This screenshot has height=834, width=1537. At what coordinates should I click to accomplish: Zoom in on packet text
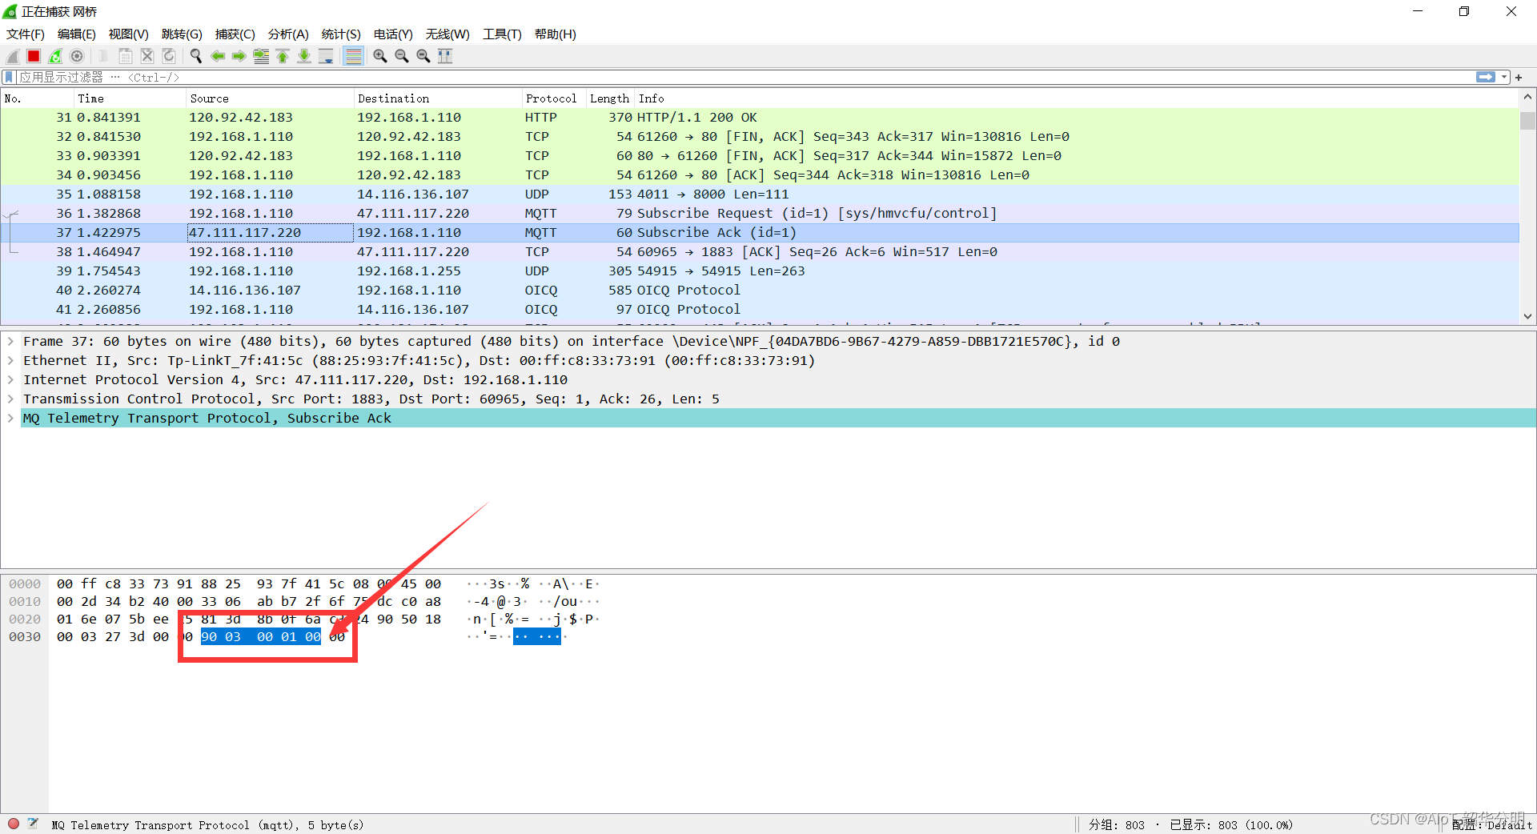[x=380, y=56]
